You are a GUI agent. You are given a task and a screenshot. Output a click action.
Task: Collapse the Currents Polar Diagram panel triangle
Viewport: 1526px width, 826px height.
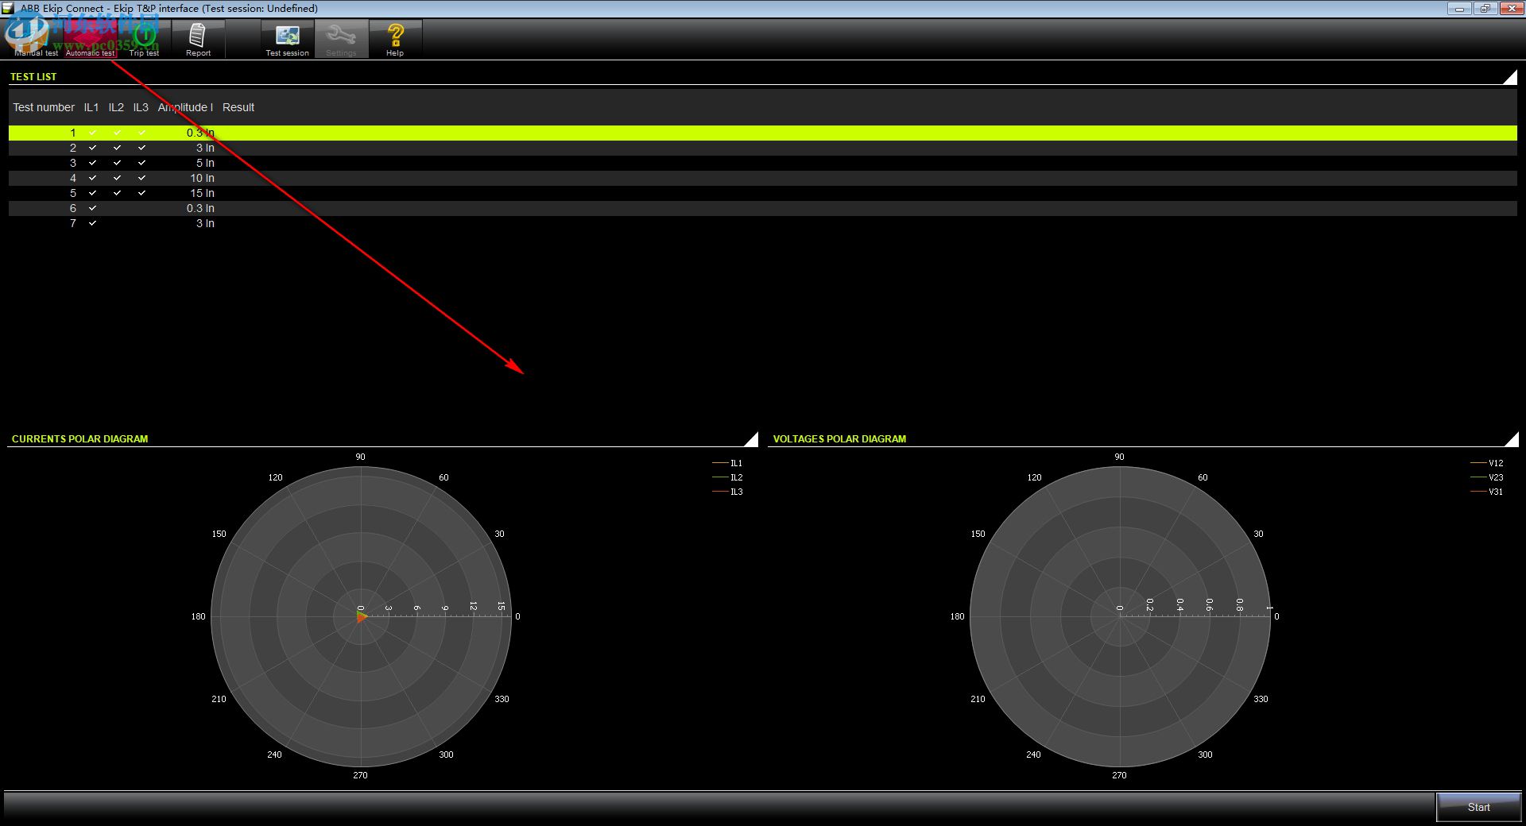752,438
